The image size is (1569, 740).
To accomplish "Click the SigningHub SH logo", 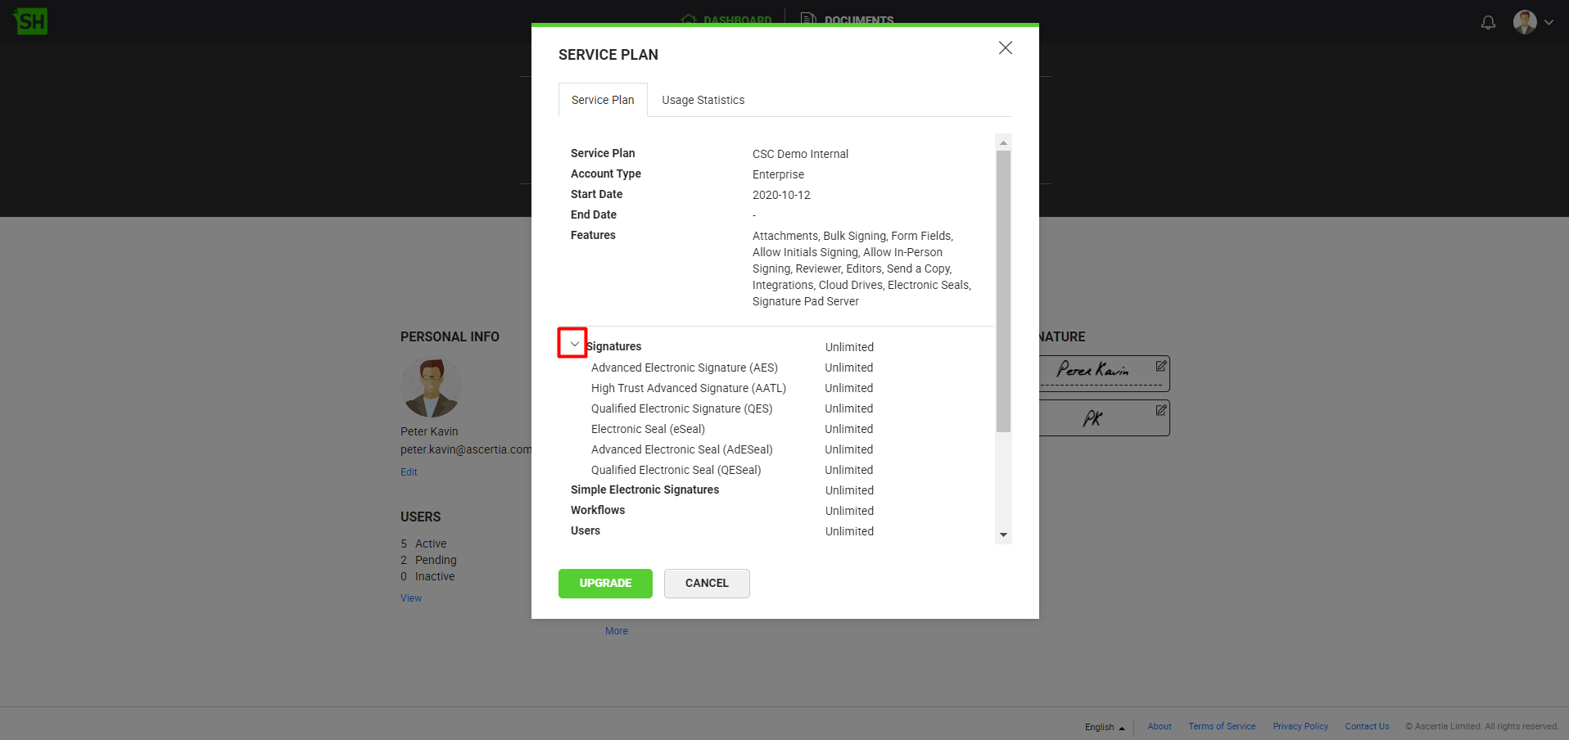I will [30, 21].
